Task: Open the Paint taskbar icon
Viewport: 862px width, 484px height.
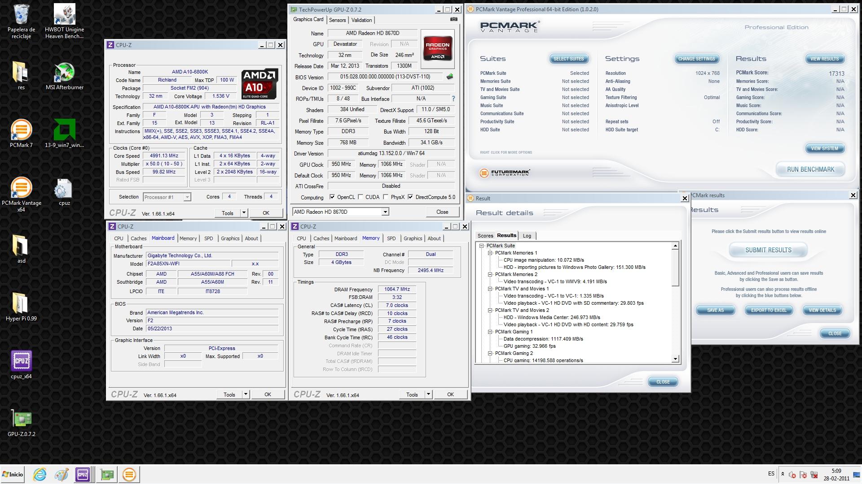Action: coord(62,474)
